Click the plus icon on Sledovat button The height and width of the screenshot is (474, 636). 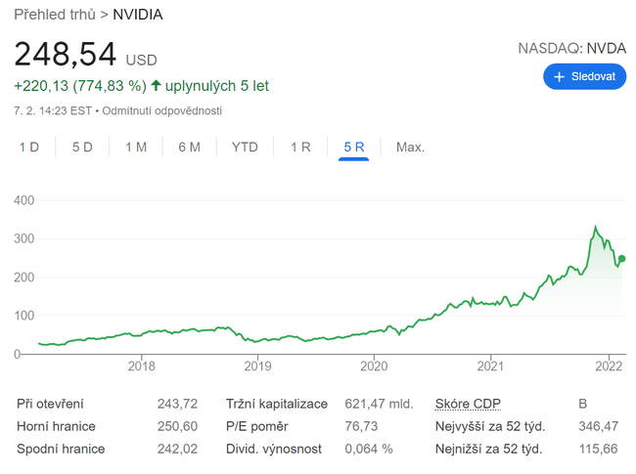point(560,76)
